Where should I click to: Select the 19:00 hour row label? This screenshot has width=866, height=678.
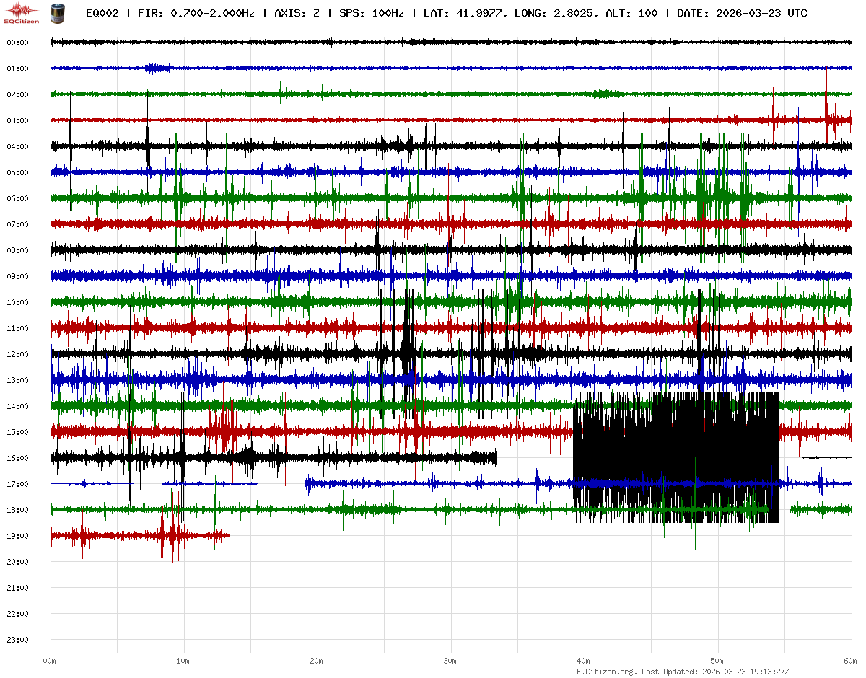pos(17,536)
